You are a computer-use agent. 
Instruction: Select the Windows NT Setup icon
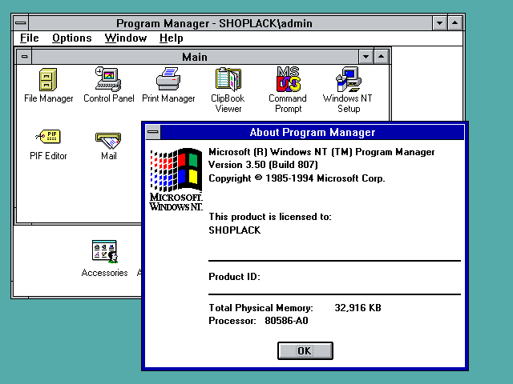(348, 79)
